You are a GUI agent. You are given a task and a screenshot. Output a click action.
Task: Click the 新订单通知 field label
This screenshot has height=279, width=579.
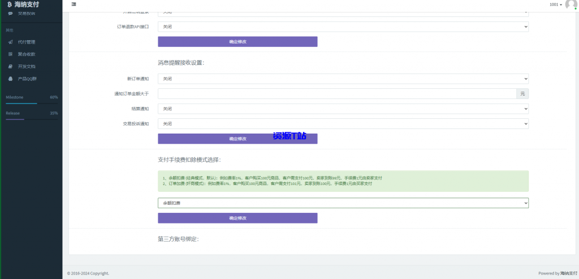(x=138, y=79)
